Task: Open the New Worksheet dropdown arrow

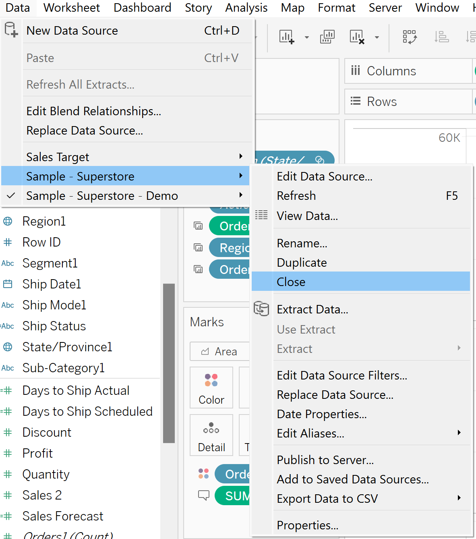Action: (307, 37)
